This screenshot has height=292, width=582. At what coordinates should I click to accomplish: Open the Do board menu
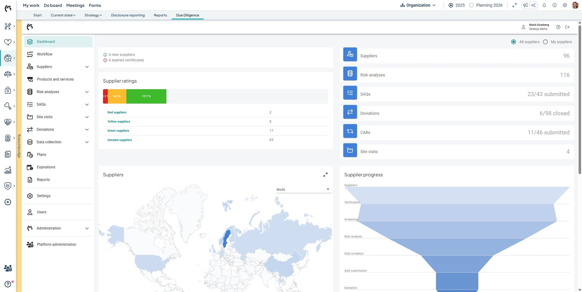53,5
